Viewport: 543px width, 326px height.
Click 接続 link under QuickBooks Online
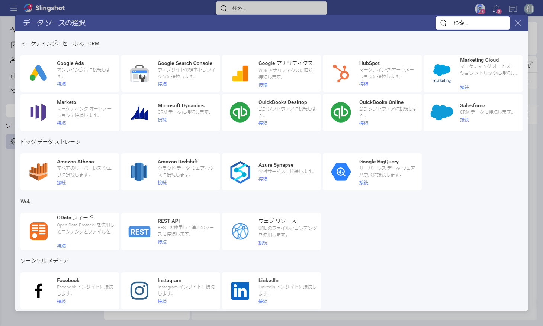(x=364, y=123)
